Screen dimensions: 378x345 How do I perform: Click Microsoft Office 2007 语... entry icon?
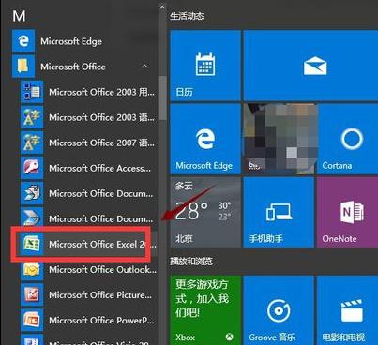point(32,142)
